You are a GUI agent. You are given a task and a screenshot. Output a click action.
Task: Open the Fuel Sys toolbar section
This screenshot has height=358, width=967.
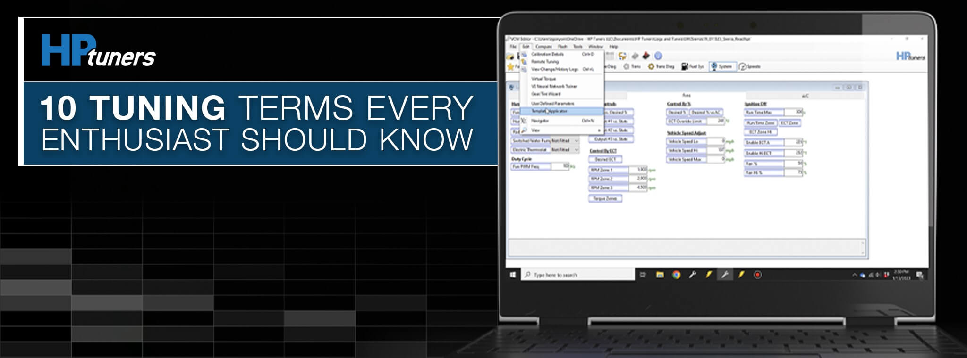point(693,67)
